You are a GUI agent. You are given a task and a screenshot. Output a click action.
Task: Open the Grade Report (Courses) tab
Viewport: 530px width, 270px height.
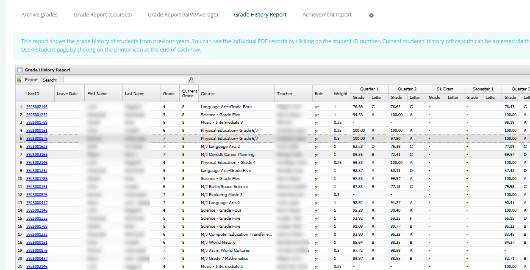pyautogui.click(x=103, y=15)
